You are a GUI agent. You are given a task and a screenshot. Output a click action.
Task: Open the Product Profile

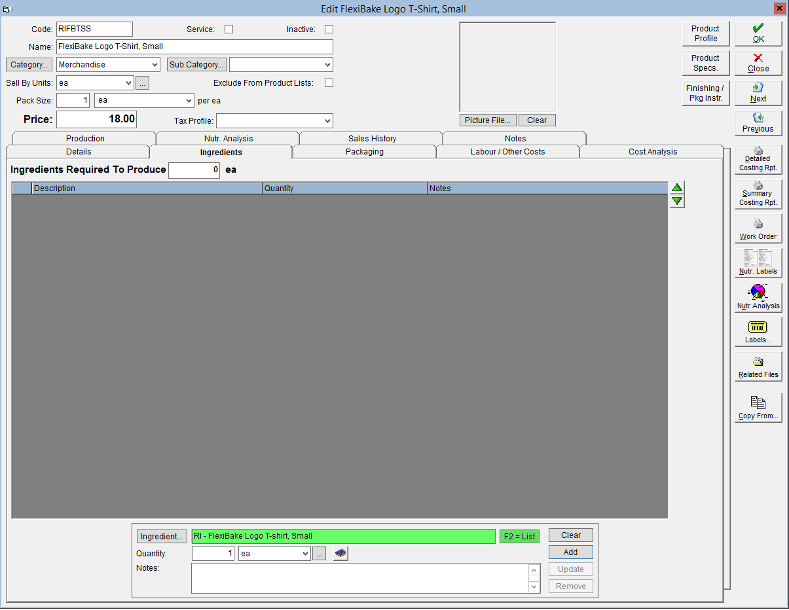coord(706,33)
